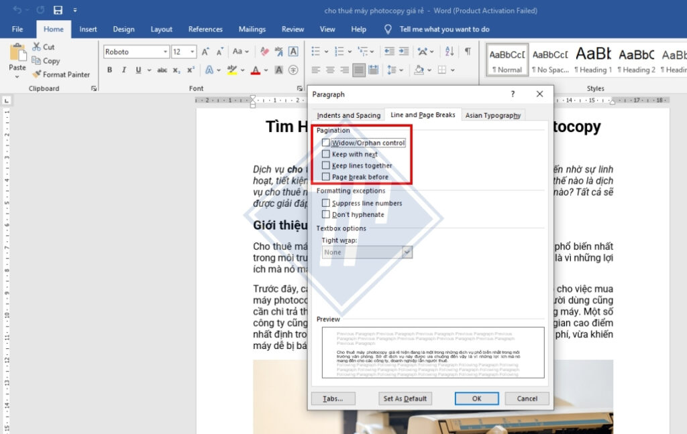
Task: Open the font size dropdown showing 12
Action: tap(193, 52)
